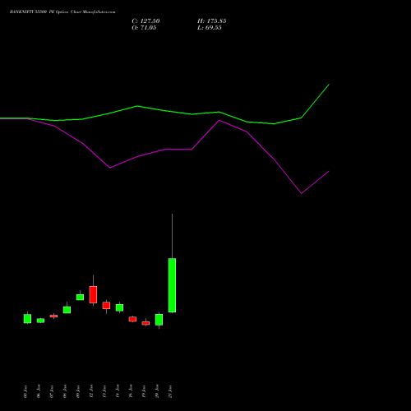Screen dimensions: 411x411
Task: Select the tall green candlestick for 21 Jan
Action: click(172, 285)
